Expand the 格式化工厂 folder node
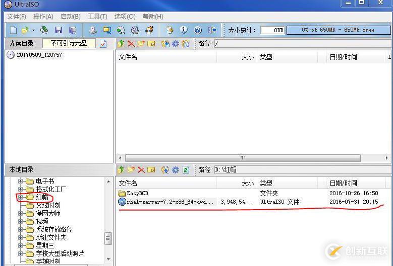This screenshot has height=266, width=393. [x=21, y=189]
